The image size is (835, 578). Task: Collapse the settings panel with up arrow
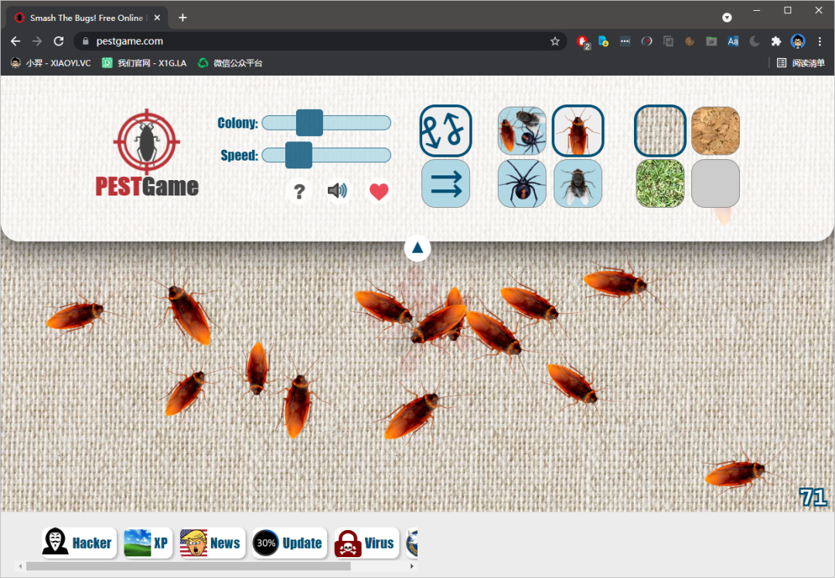[x=417, y=248]
